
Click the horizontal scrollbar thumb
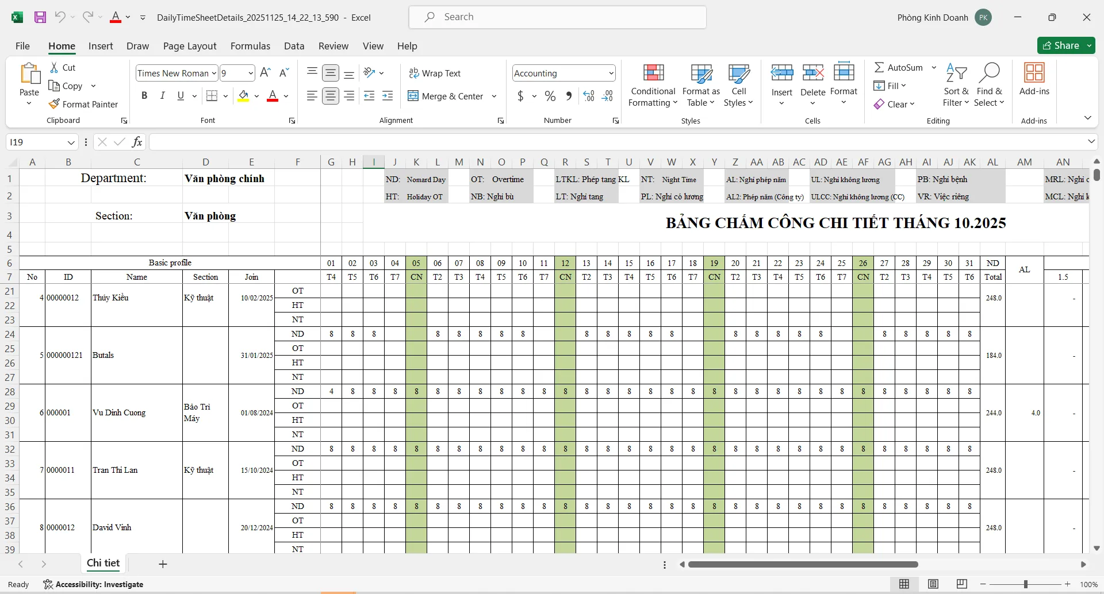coord(803,564)
